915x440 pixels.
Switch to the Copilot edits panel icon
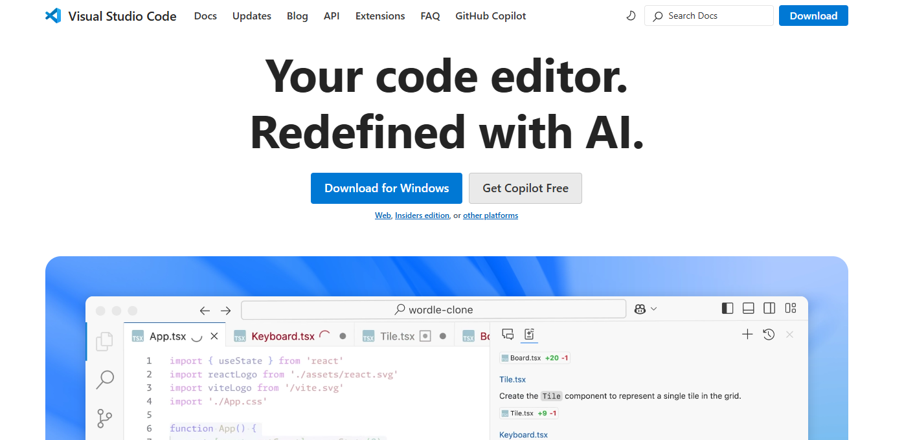(529, 335)
